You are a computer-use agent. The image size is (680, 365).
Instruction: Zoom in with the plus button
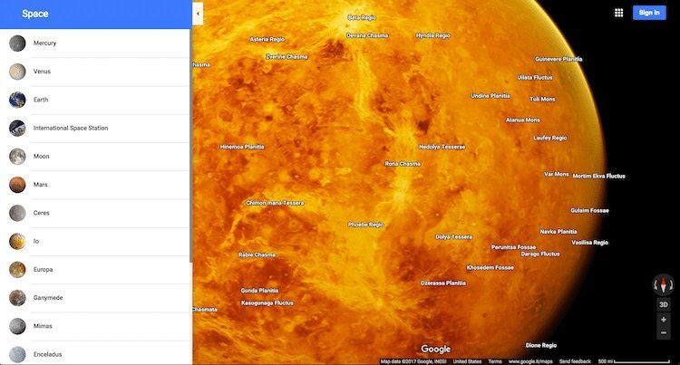coord(664,320)
